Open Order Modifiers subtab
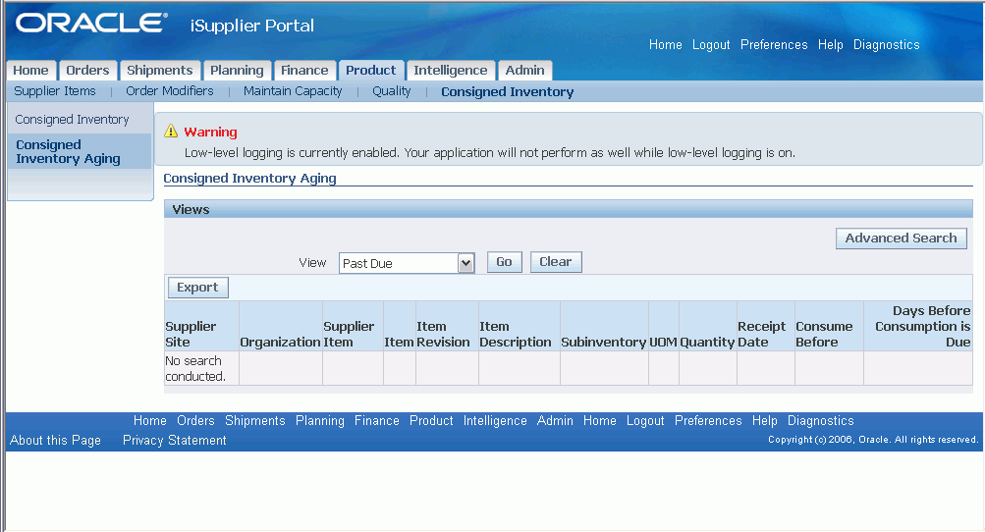The width and height of the screenshot is (985, 532). (x=170, y=91)
